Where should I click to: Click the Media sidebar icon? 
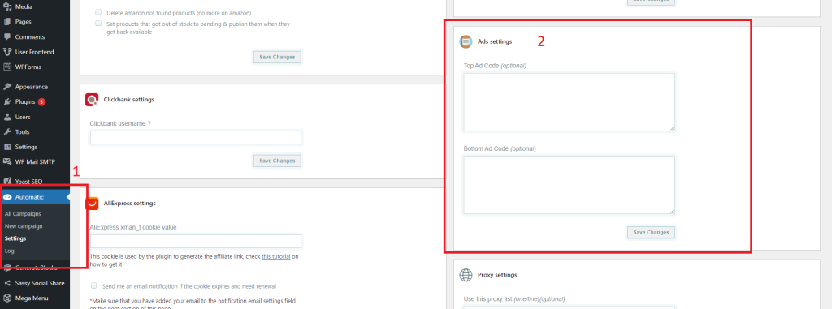coord(7,6)
